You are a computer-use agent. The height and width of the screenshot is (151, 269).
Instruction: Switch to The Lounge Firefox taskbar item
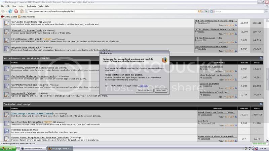pos(60,149)
